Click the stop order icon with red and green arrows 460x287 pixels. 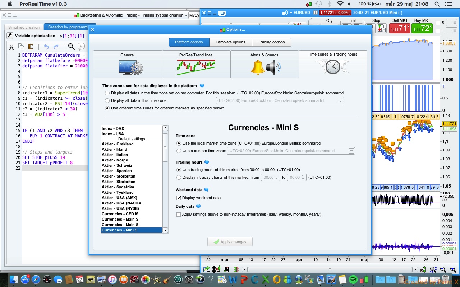pos(382,29)
